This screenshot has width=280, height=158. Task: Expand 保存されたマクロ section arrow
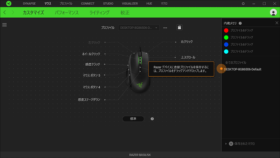[226, 144]
